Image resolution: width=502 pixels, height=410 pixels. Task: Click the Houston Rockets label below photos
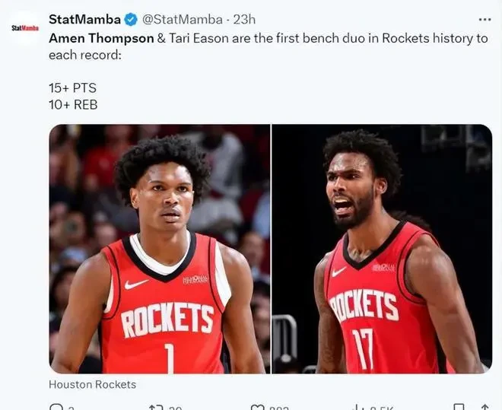[93, 384]
